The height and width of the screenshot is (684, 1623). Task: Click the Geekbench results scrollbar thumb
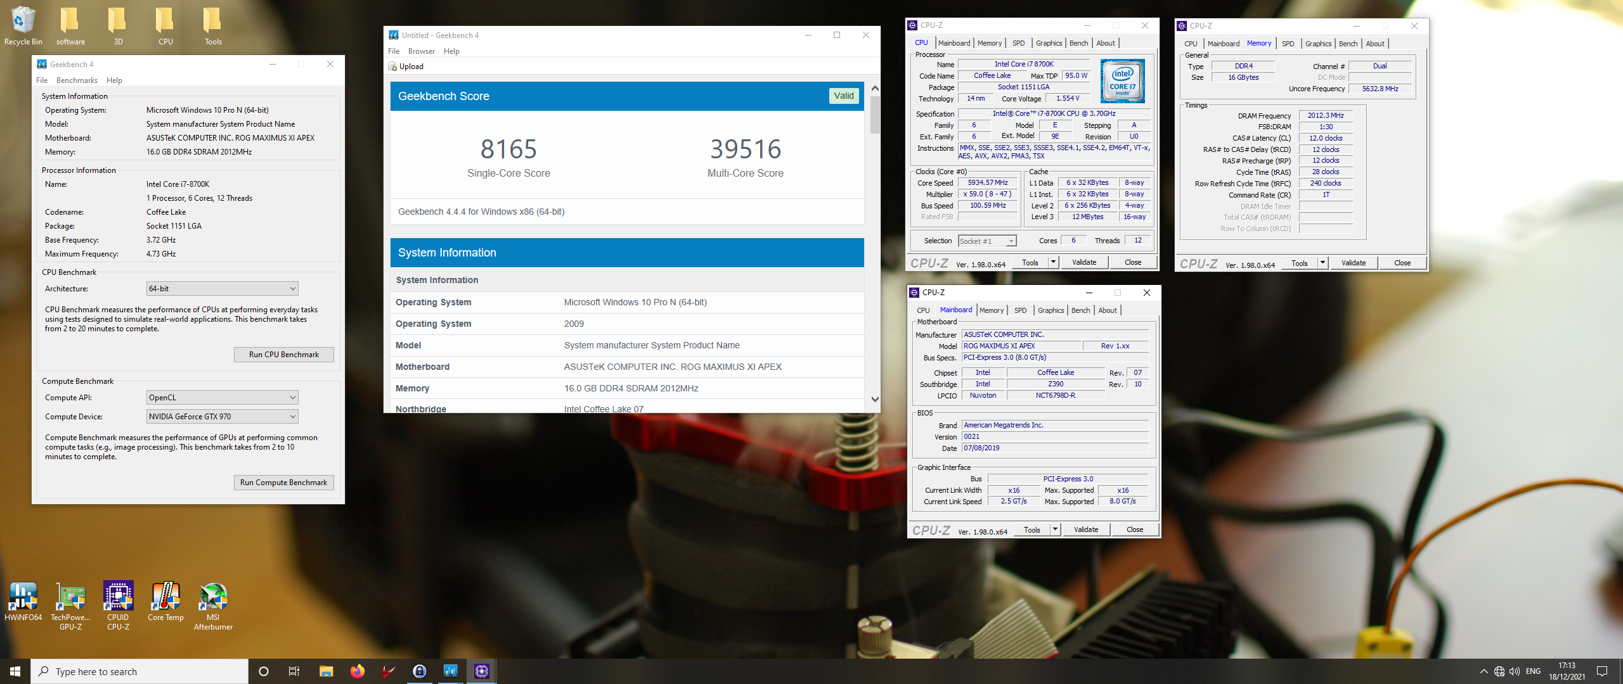[x=875, y=115]
